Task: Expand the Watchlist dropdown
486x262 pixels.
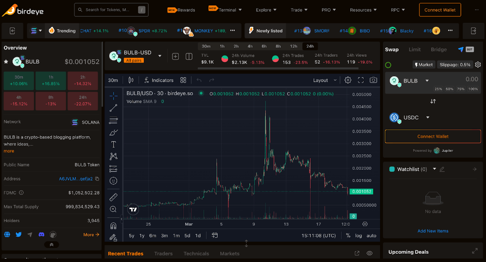Action: point(434,169)
